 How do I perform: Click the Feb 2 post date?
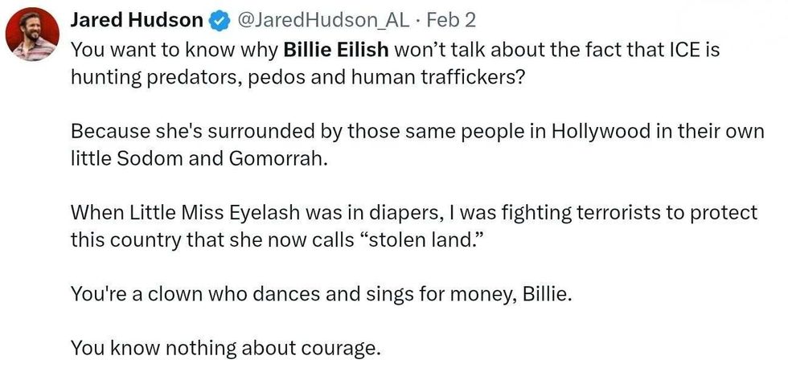[454, 20]
